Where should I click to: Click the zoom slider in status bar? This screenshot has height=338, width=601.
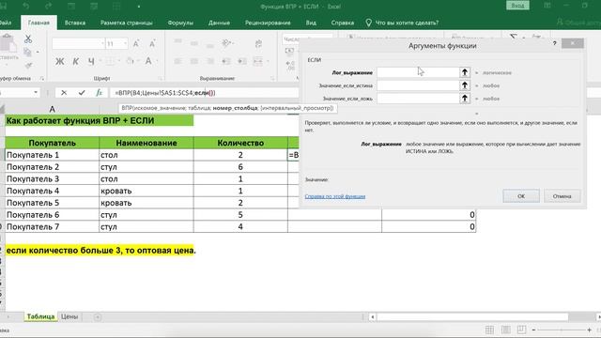(x=562, y=330)
